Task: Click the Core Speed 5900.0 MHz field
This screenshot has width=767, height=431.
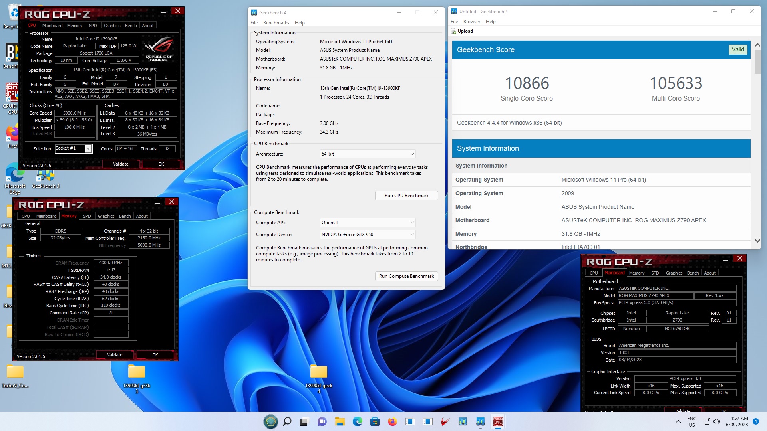Action: (75, 113)
